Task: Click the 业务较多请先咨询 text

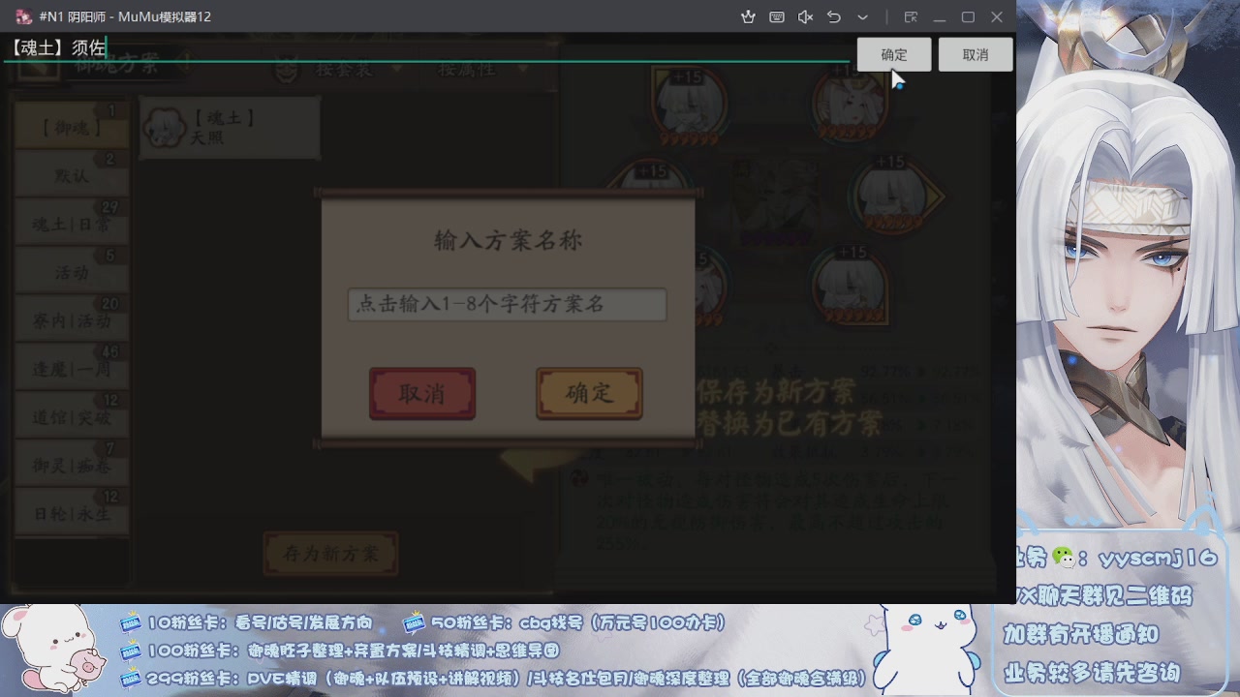Action: [1092, 672]
